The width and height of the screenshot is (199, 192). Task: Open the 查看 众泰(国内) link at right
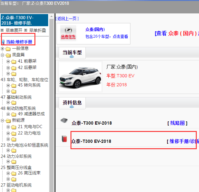tap(177, 34)
